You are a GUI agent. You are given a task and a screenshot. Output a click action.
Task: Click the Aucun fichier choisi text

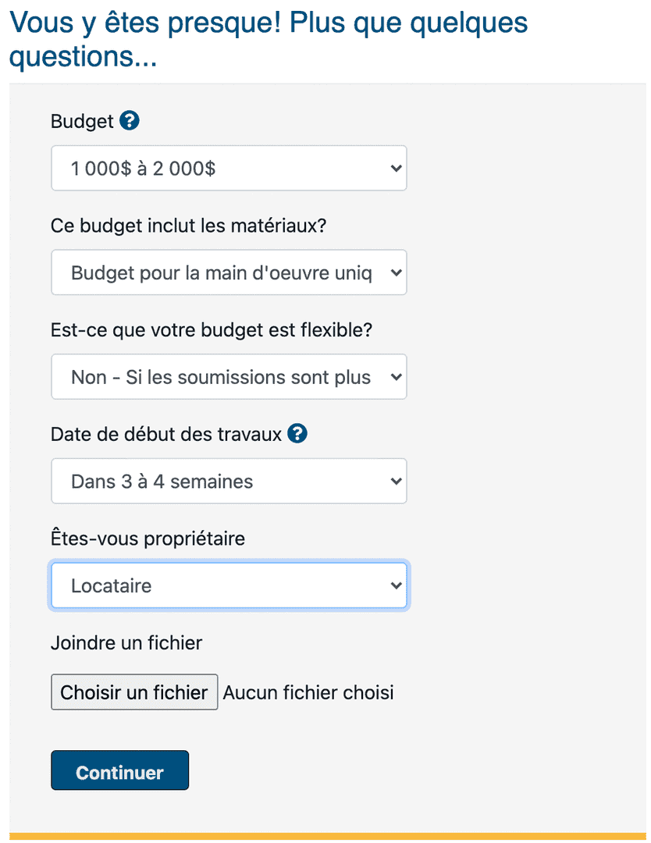(308, 692)
